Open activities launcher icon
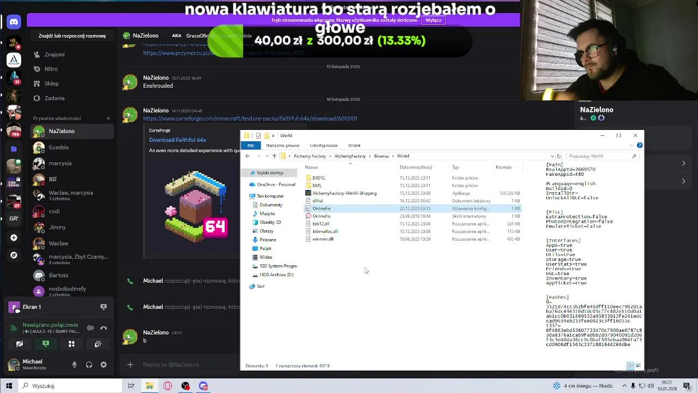Viewport: 698px width, 393px height. pyautogui.click(x=71, y=344)
